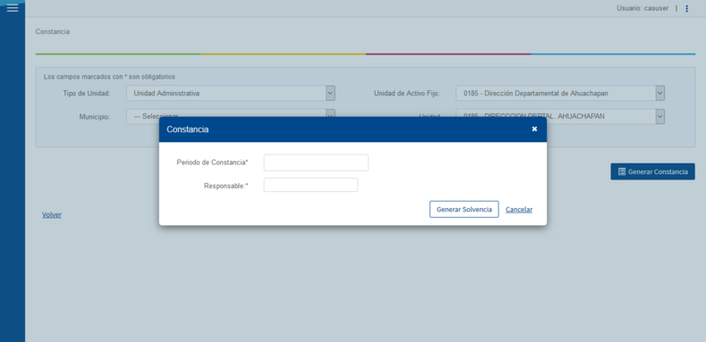Open the Municipio dropdown arrow
Image resolution: width=706 pixels, height=342 pixels.
tap(330, 113)
